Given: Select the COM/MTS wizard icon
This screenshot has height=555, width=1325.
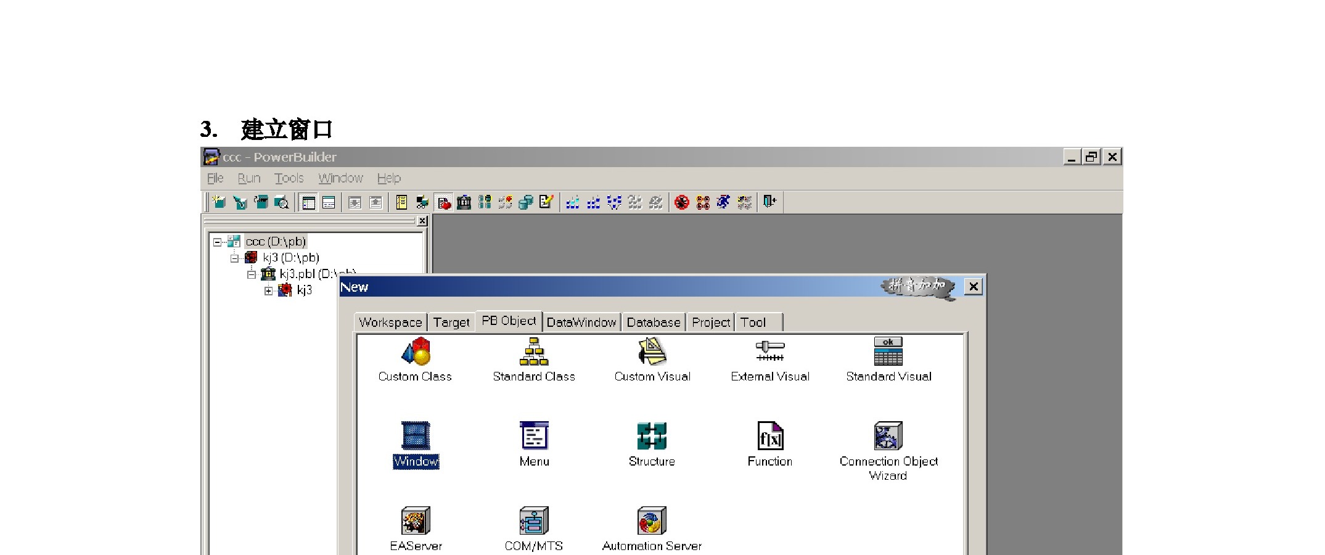Looking at the screenshot, I should (534, 520).
